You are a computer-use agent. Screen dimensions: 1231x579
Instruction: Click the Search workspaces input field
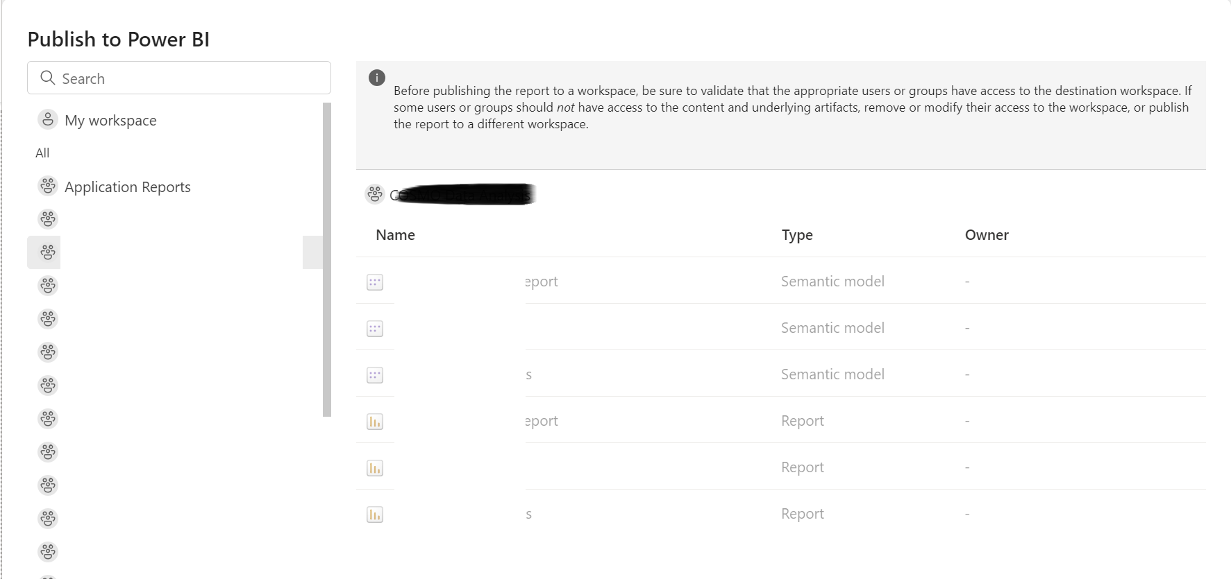click(179, 78)
